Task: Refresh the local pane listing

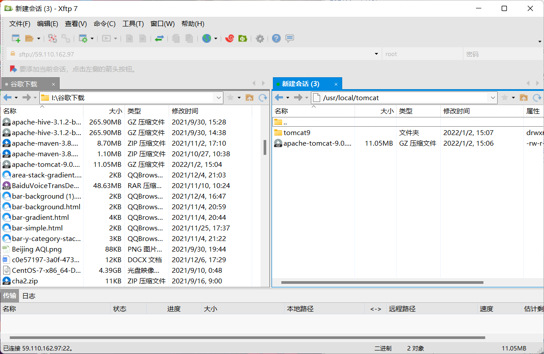Action: [263, 98]
